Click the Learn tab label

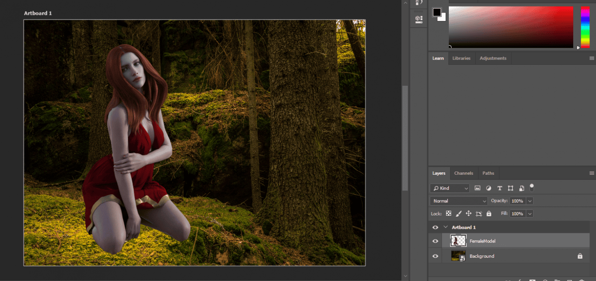438,58
